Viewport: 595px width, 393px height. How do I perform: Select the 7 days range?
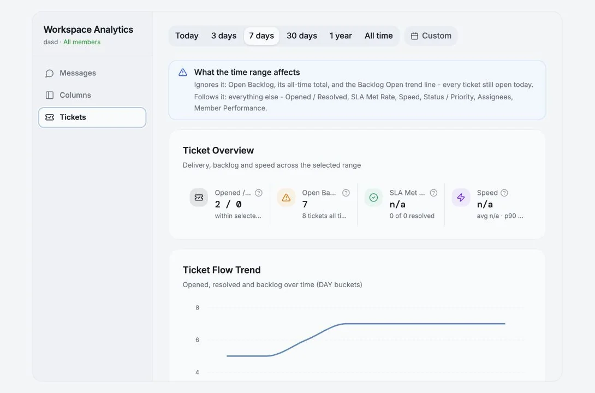click(261, 35)
